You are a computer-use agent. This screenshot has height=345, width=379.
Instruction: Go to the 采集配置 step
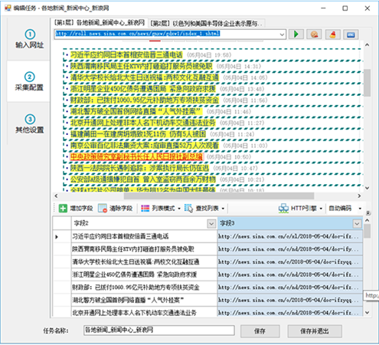28,81
